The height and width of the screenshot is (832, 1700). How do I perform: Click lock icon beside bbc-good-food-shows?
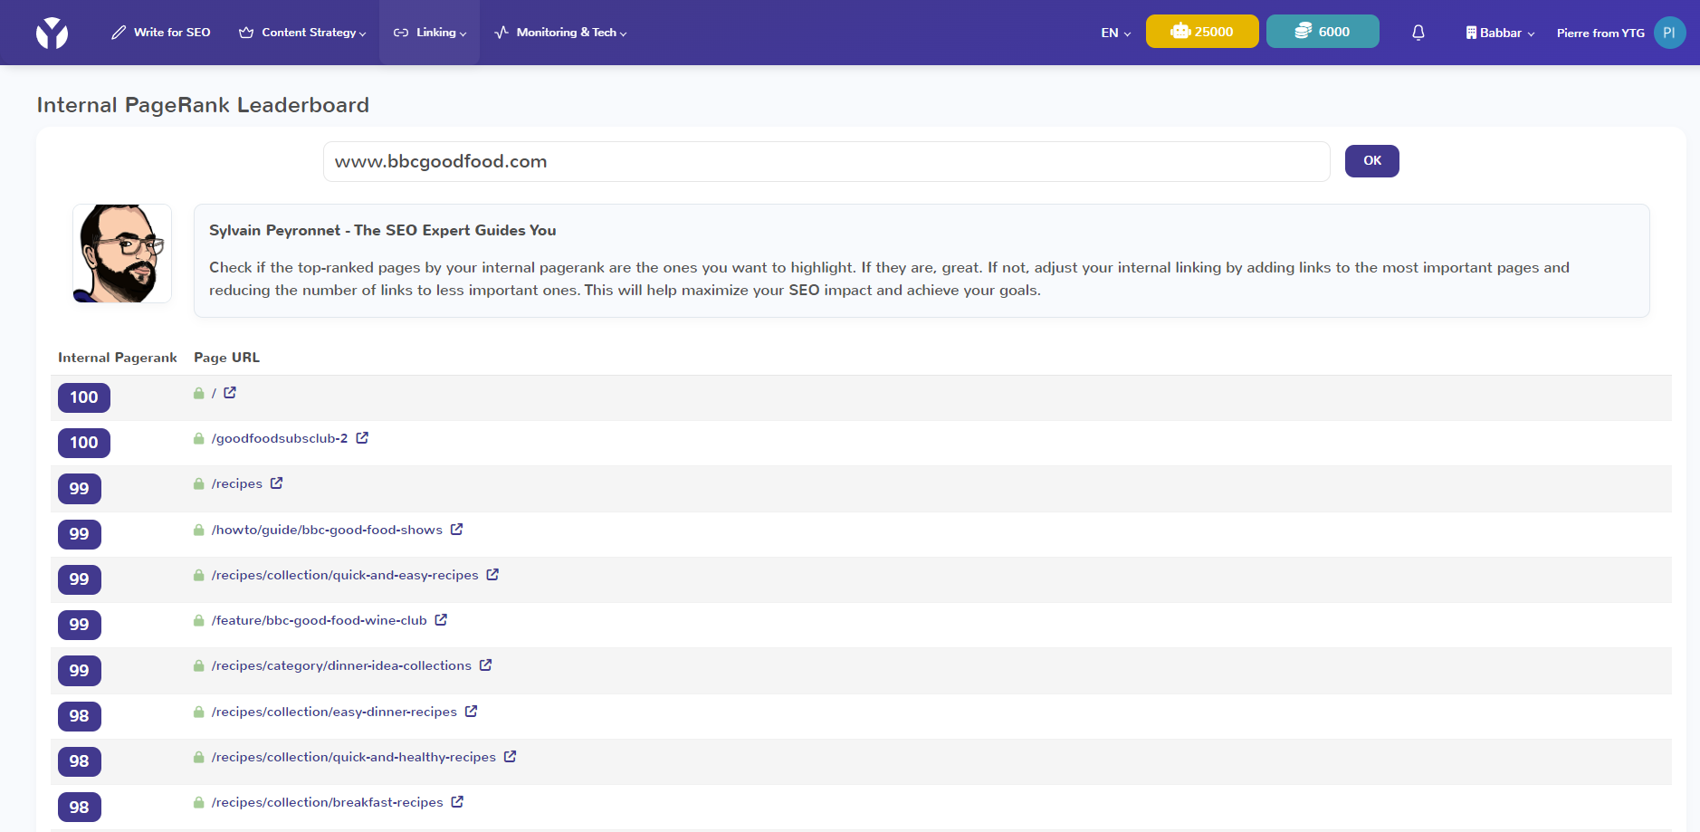click(x=198, y=530)
